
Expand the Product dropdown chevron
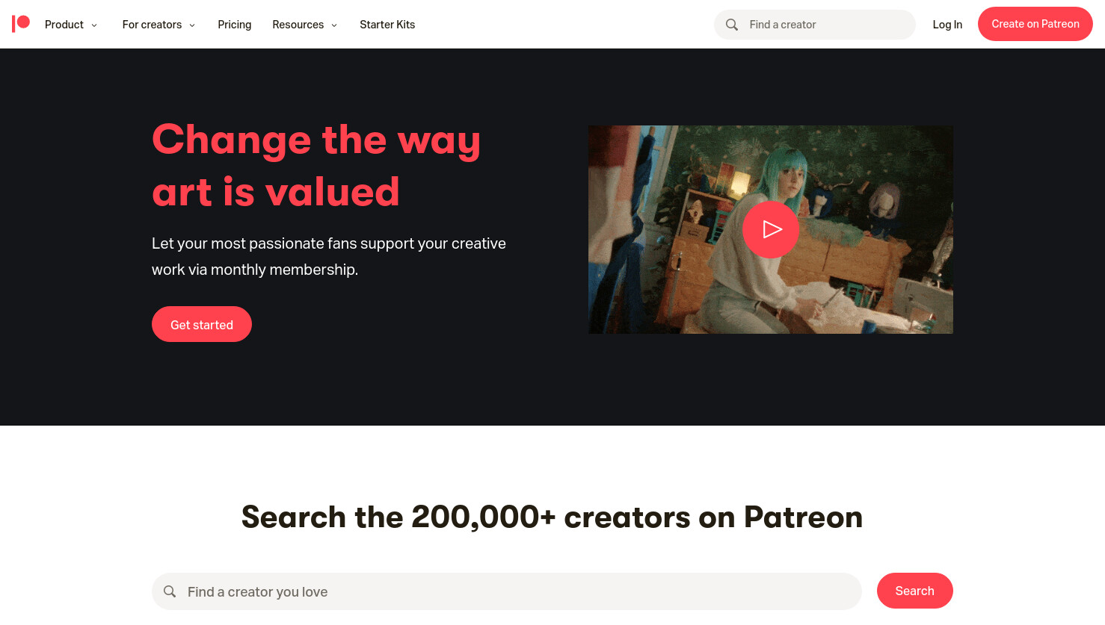[94, 25]
